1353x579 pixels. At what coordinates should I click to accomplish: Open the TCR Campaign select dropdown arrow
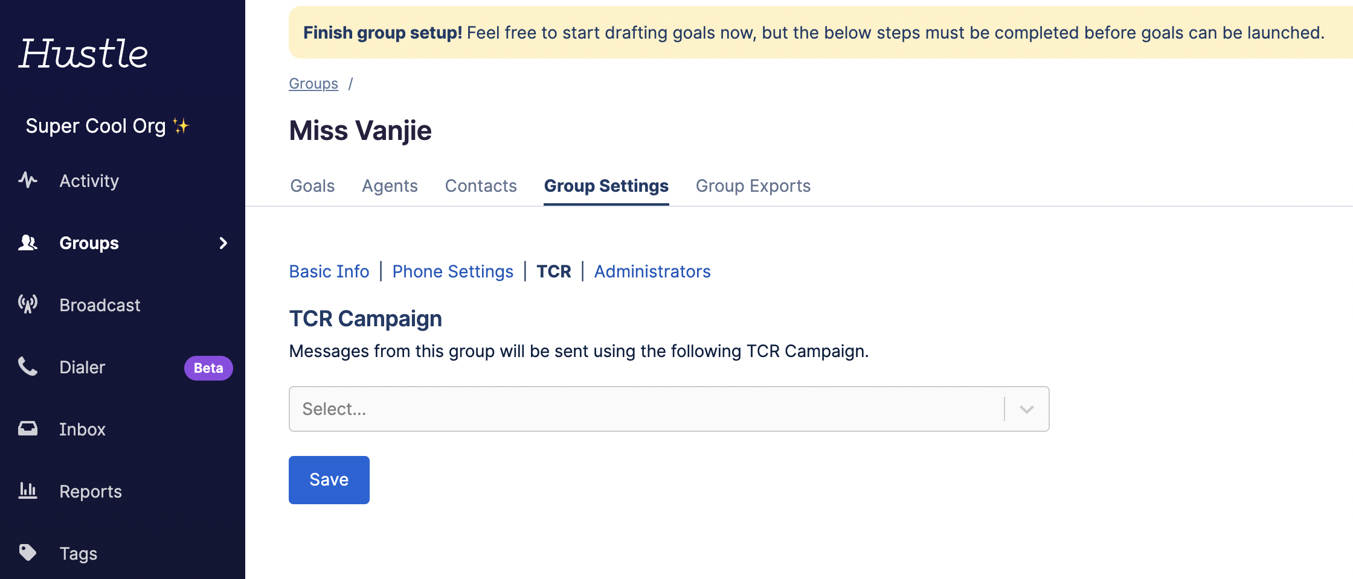[x=1026, y=410]
